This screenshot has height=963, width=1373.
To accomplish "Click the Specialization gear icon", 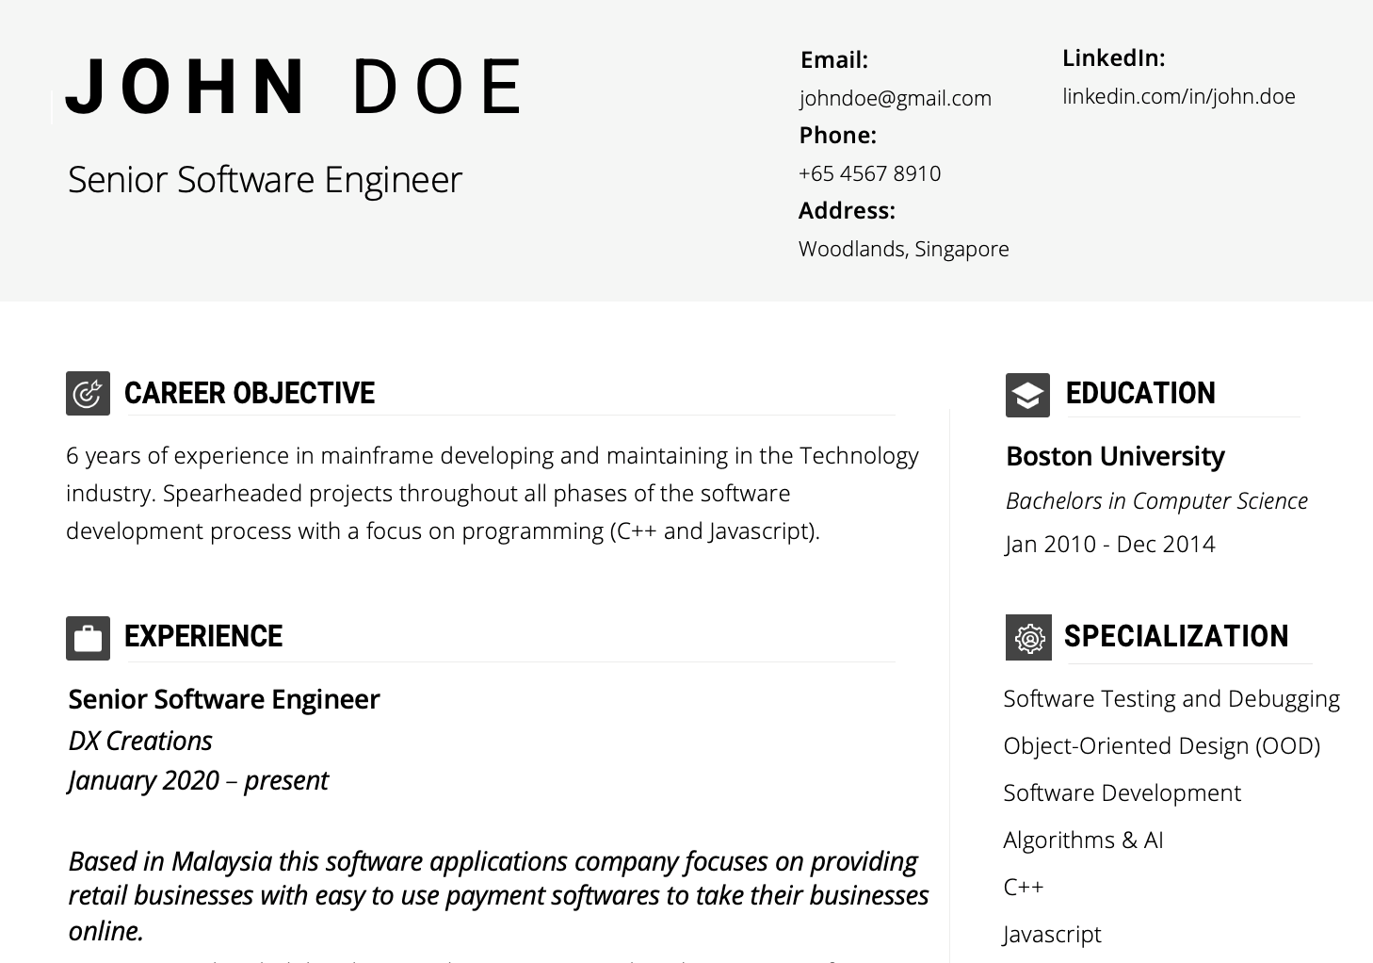I will (x=1028, y=638).
